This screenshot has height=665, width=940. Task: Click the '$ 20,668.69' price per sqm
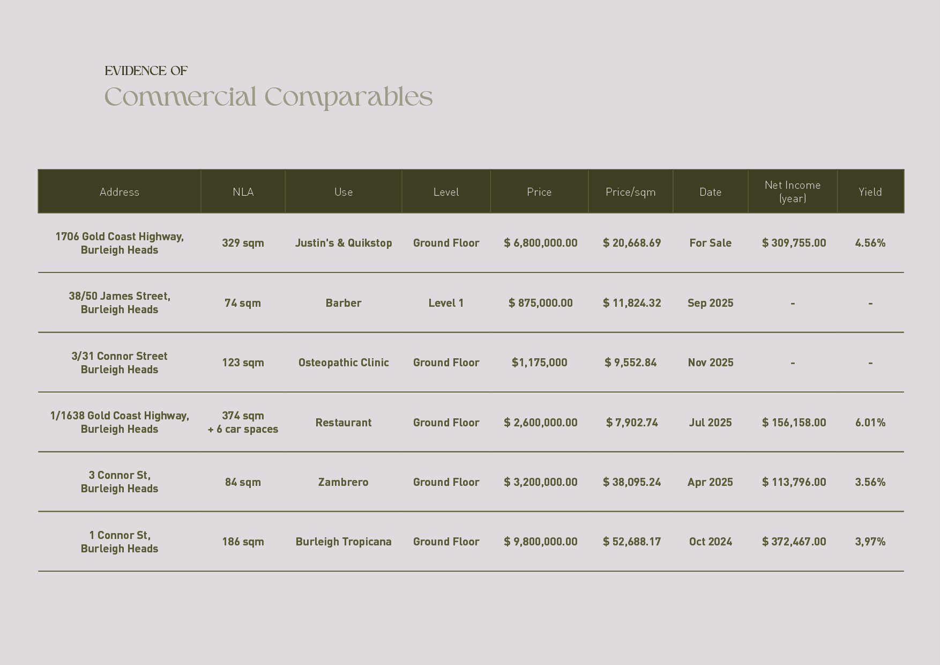631,243
